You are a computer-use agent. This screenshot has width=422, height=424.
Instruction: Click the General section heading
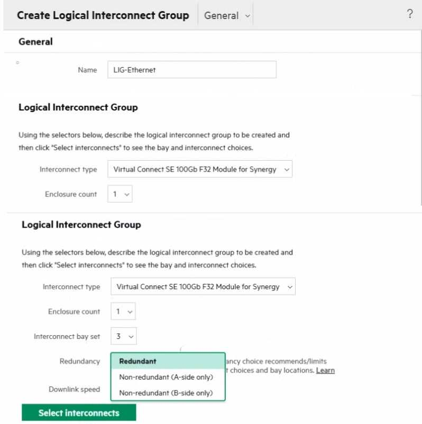[x=35, y=42]
